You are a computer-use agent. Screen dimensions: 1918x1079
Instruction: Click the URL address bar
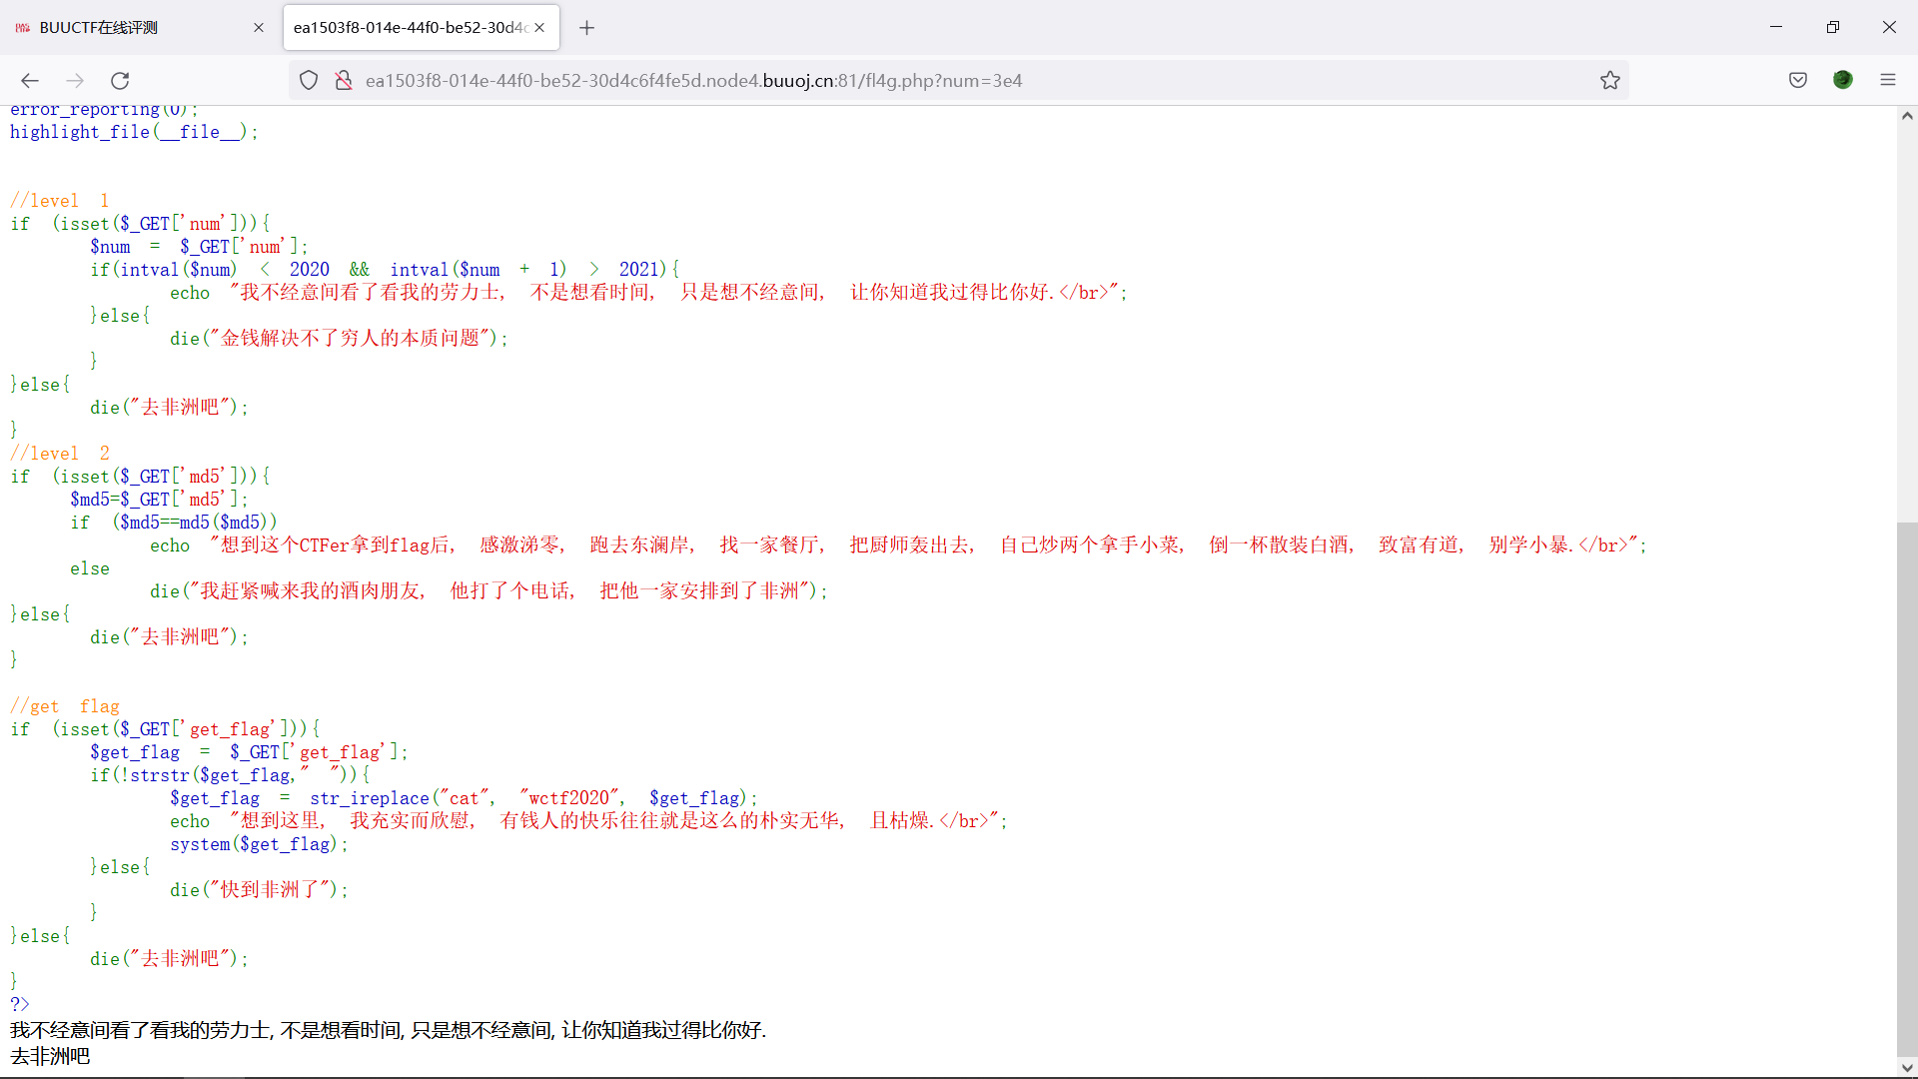pyautogui.click(x=899, y=81)
